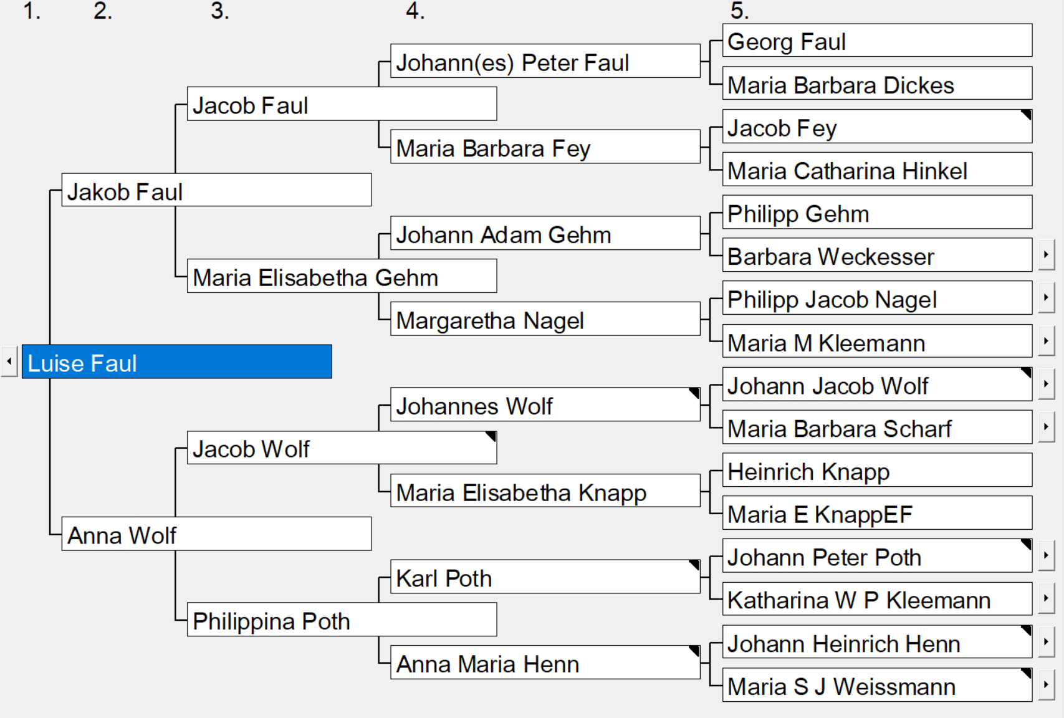Screen dimensions: 1064x718
Task: Select Georg Faul in generation 5
Action: (x=877, y=41)
